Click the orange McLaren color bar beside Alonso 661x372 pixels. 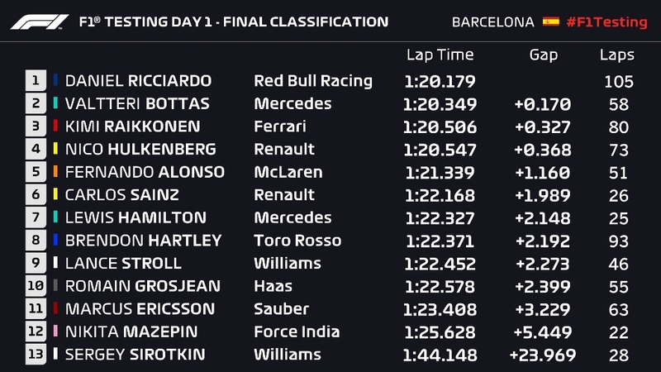click(x=55, y=172)
